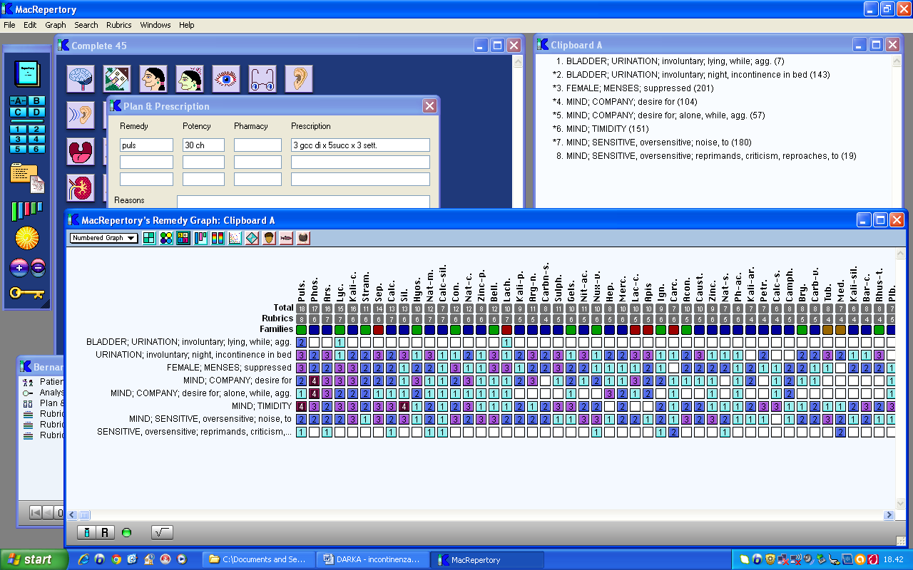Select button 4 in the tool palette
913x570 pixels.
coord(36,139)
